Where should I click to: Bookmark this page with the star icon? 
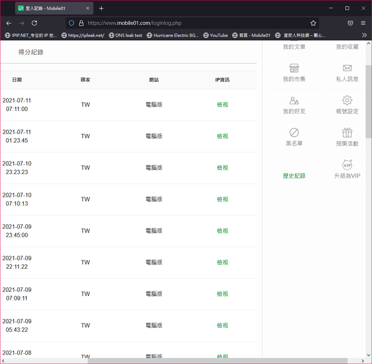313,23
